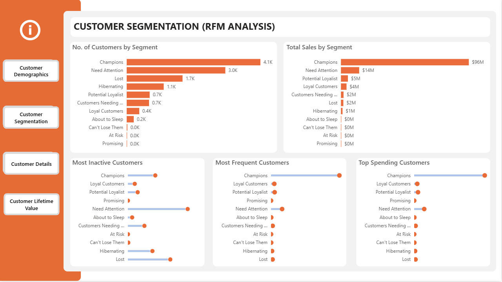This screenshot has height=282, width=502.
Task: Click the Customer Segmentation (RFM Analysis) title
Action: (x=174, y=27)
